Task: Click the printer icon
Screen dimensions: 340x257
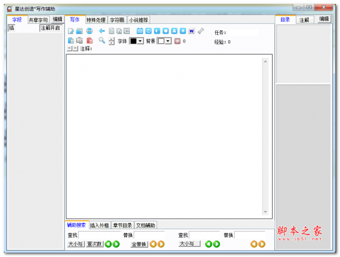Action: click(90, 31)
